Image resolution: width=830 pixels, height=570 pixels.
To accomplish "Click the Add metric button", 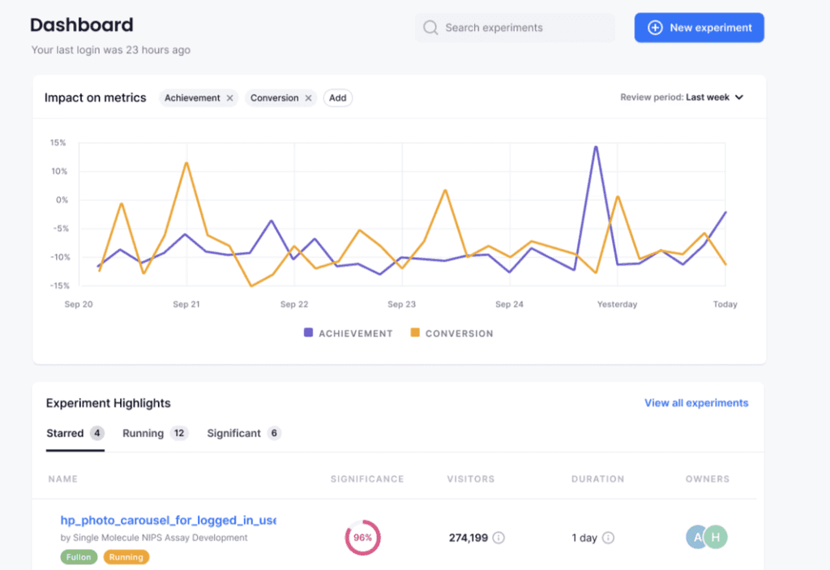I will coord(338,98).
